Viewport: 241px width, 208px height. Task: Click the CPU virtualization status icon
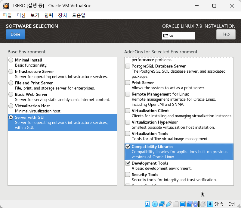[x=196, y=204]
